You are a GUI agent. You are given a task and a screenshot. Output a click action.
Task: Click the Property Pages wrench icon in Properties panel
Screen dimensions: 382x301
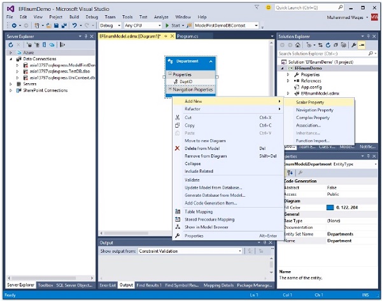tap(301, 173)
